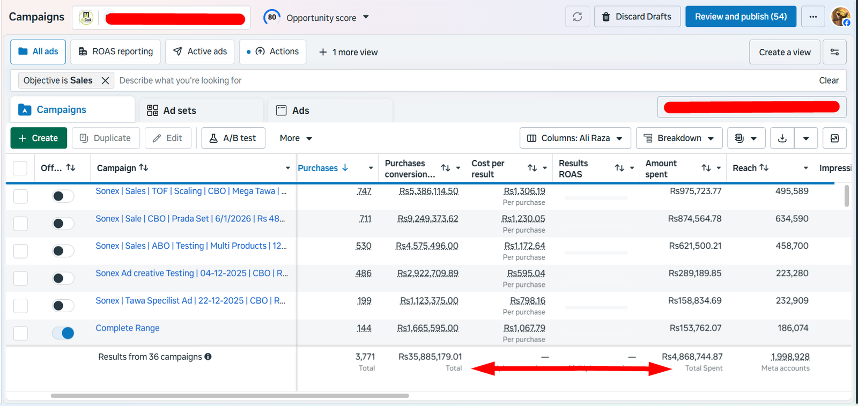Viewport: 858px width, 406px height.
Task: Click info icon beside Results from 36 campaigns
Action: pyautogui.click(x=208, y=357)
